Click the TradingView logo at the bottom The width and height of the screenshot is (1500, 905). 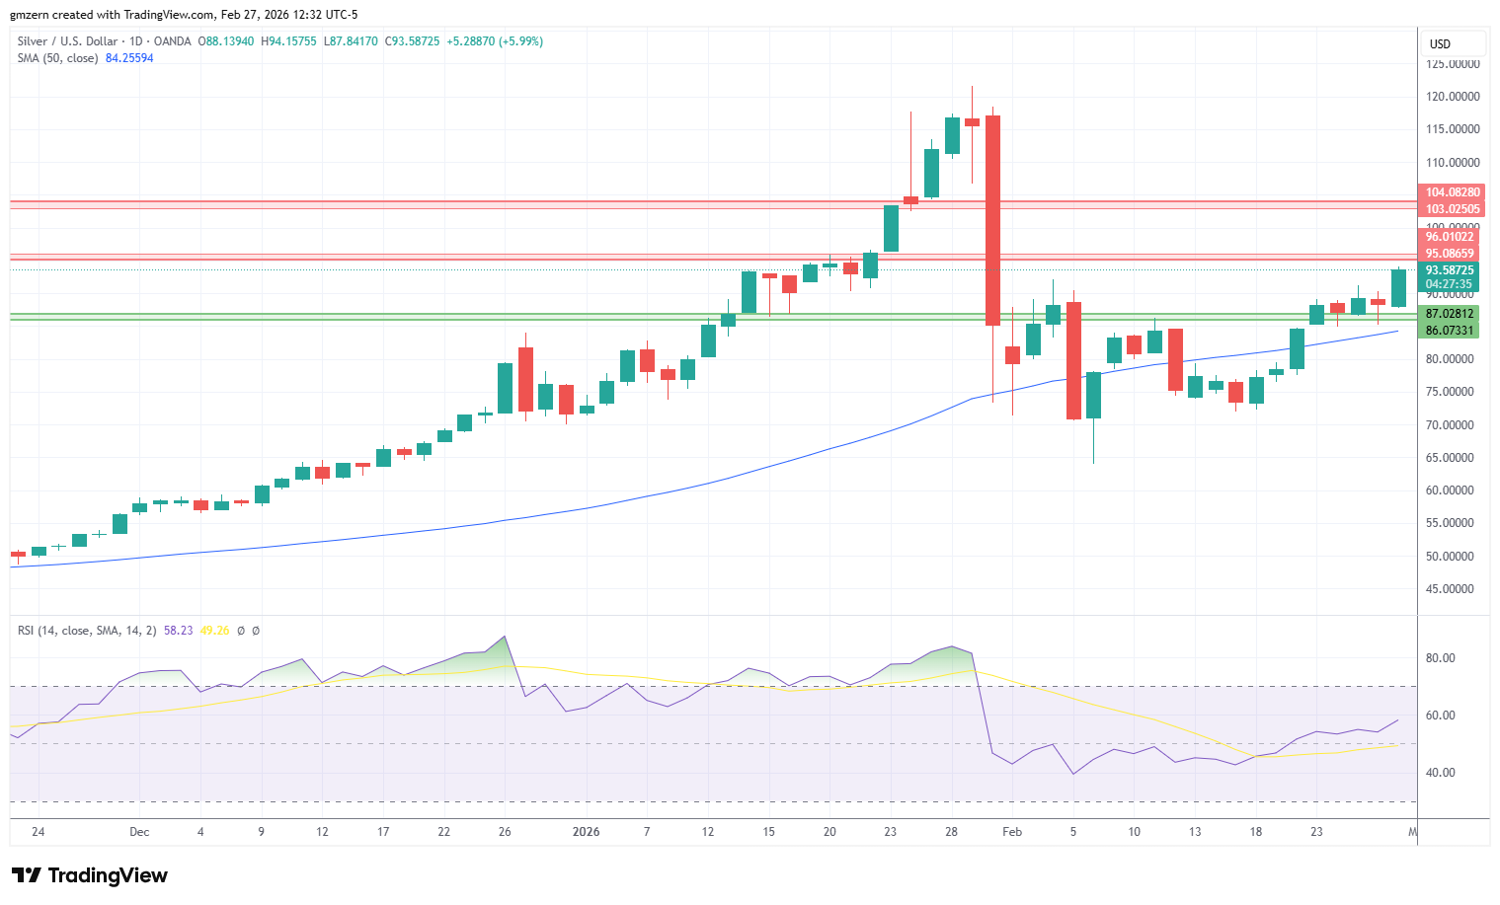click(90, 875)
